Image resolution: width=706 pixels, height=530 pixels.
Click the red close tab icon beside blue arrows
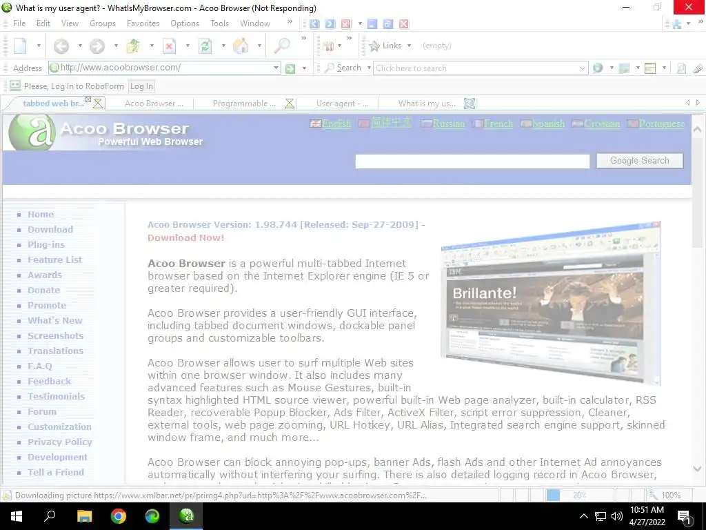(346, 24)
